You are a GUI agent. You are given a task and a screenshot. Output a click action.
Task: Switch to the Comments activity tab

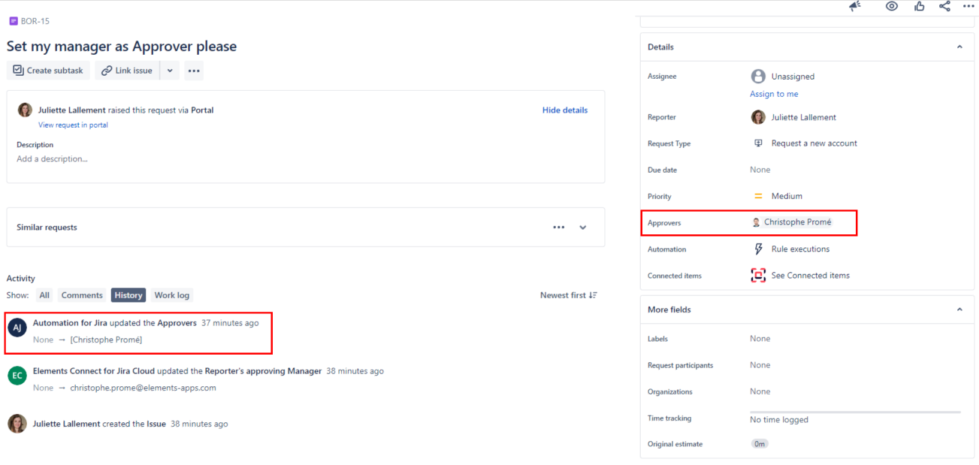(x=82, y=295)
